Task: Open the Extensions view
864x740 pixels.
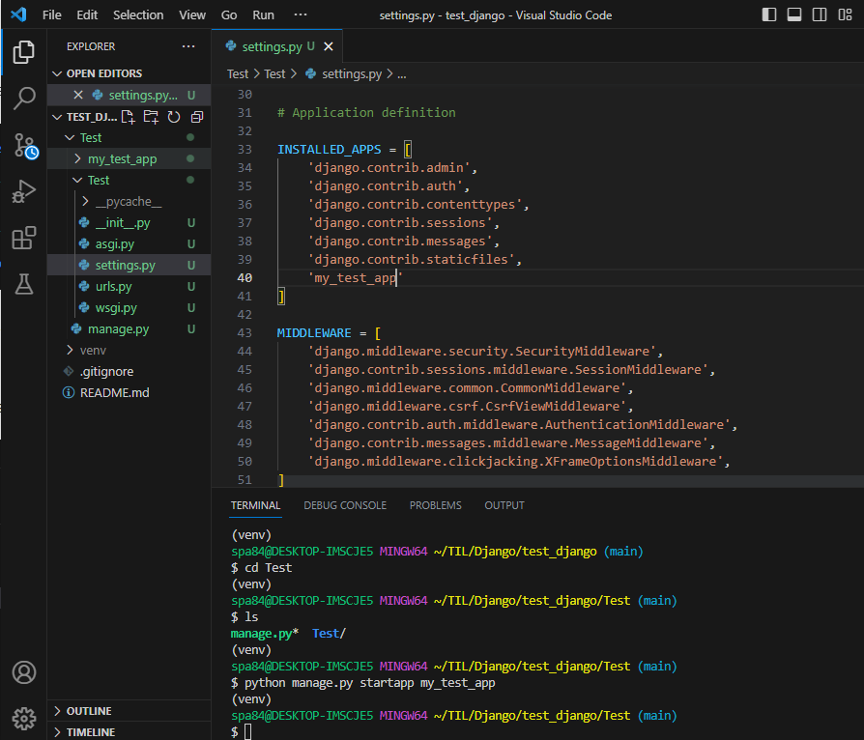Action: [x=24, y=238]
